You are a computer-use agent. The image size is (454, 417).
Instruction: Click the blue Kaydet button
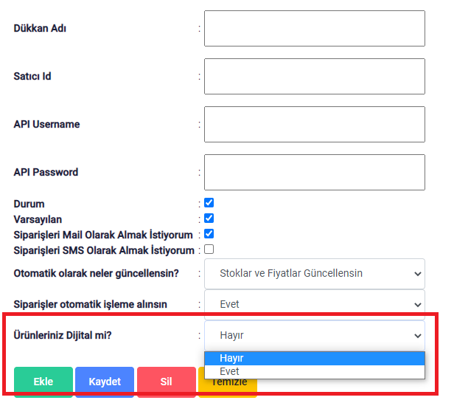pos(105,382)
